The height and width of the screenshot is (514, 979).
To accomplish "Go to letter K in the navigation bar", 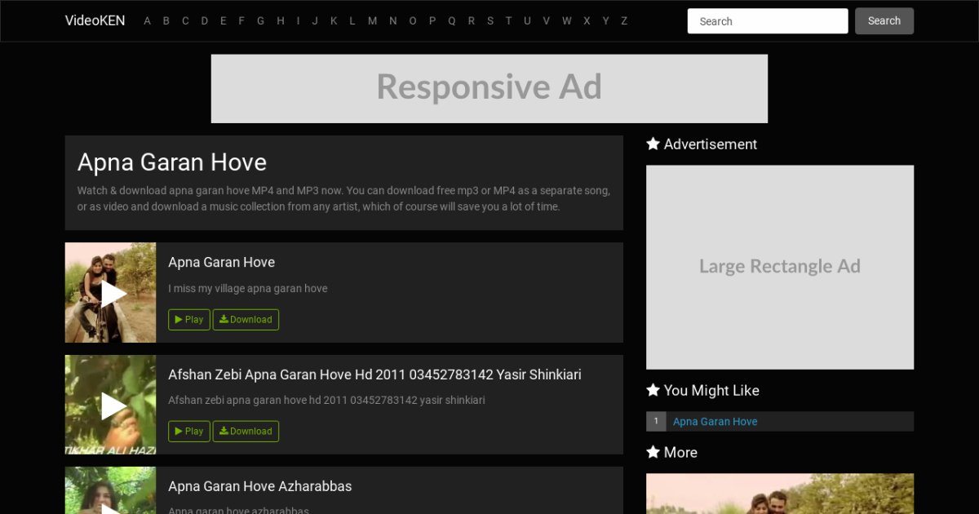I will pyautogui.click(x=334, y=21).
